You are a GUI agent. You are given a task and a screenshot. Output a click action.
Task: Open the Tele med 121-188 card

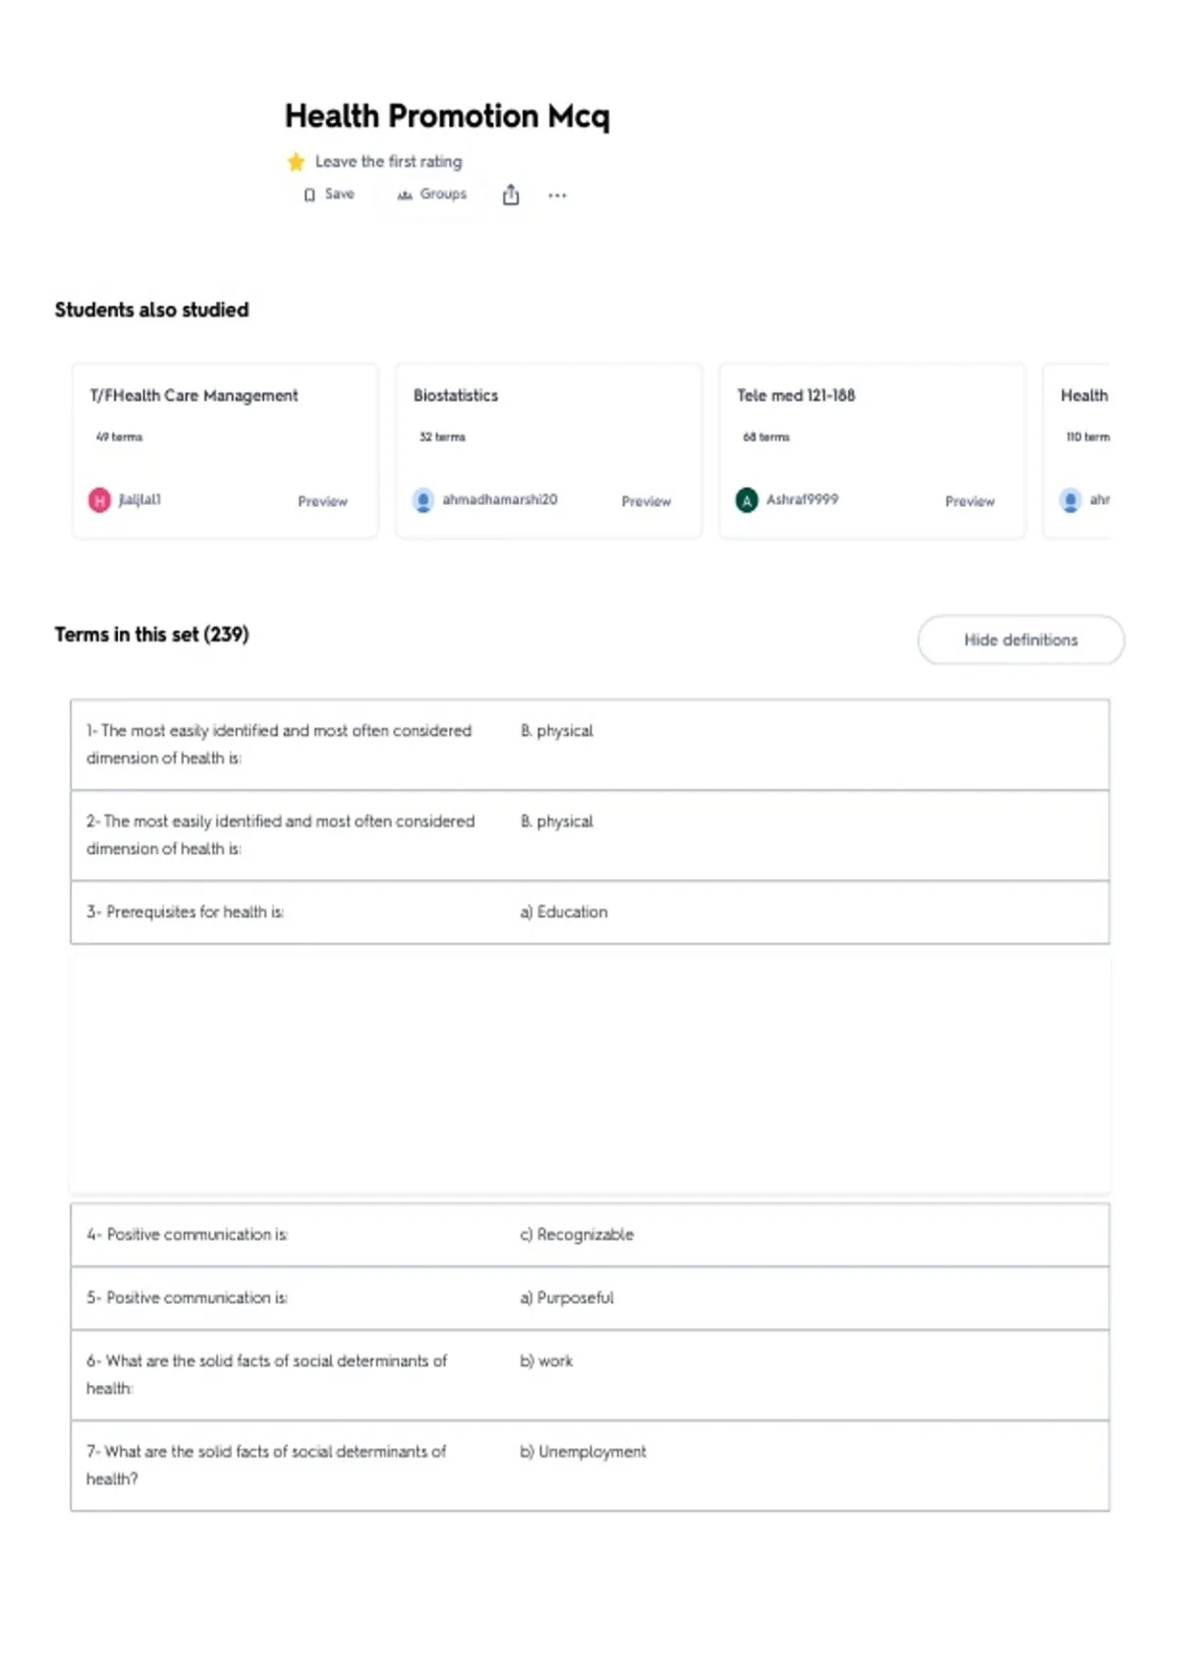[872, 450]
